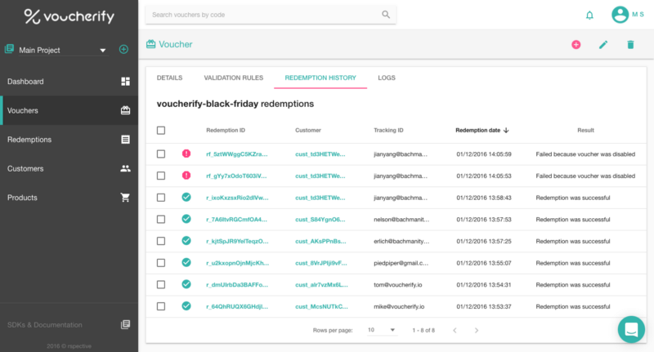The height and width of the screenshot is (352, 654).
Task: Click failed status icon for rf_gYy7xOdoT603iV
Action: [x=186, y=176]
